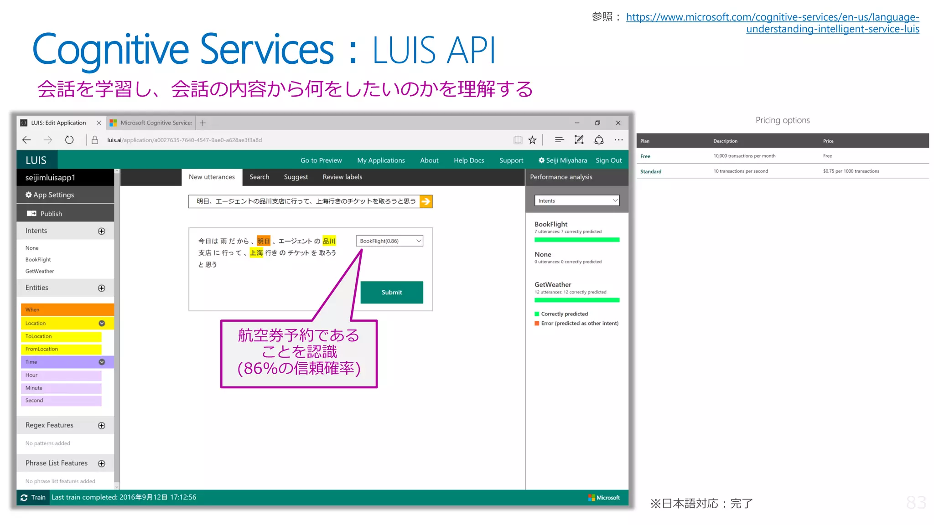
Task: Click the Train refresh icon
Action: 24,498
